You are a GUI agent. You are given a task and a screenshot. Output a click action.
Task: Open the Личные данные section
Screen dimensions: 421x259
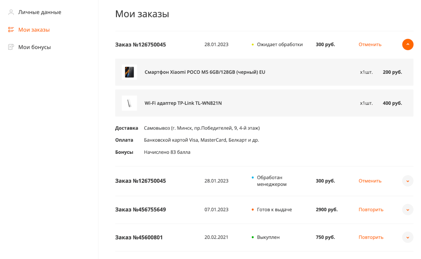click(40, 12)
